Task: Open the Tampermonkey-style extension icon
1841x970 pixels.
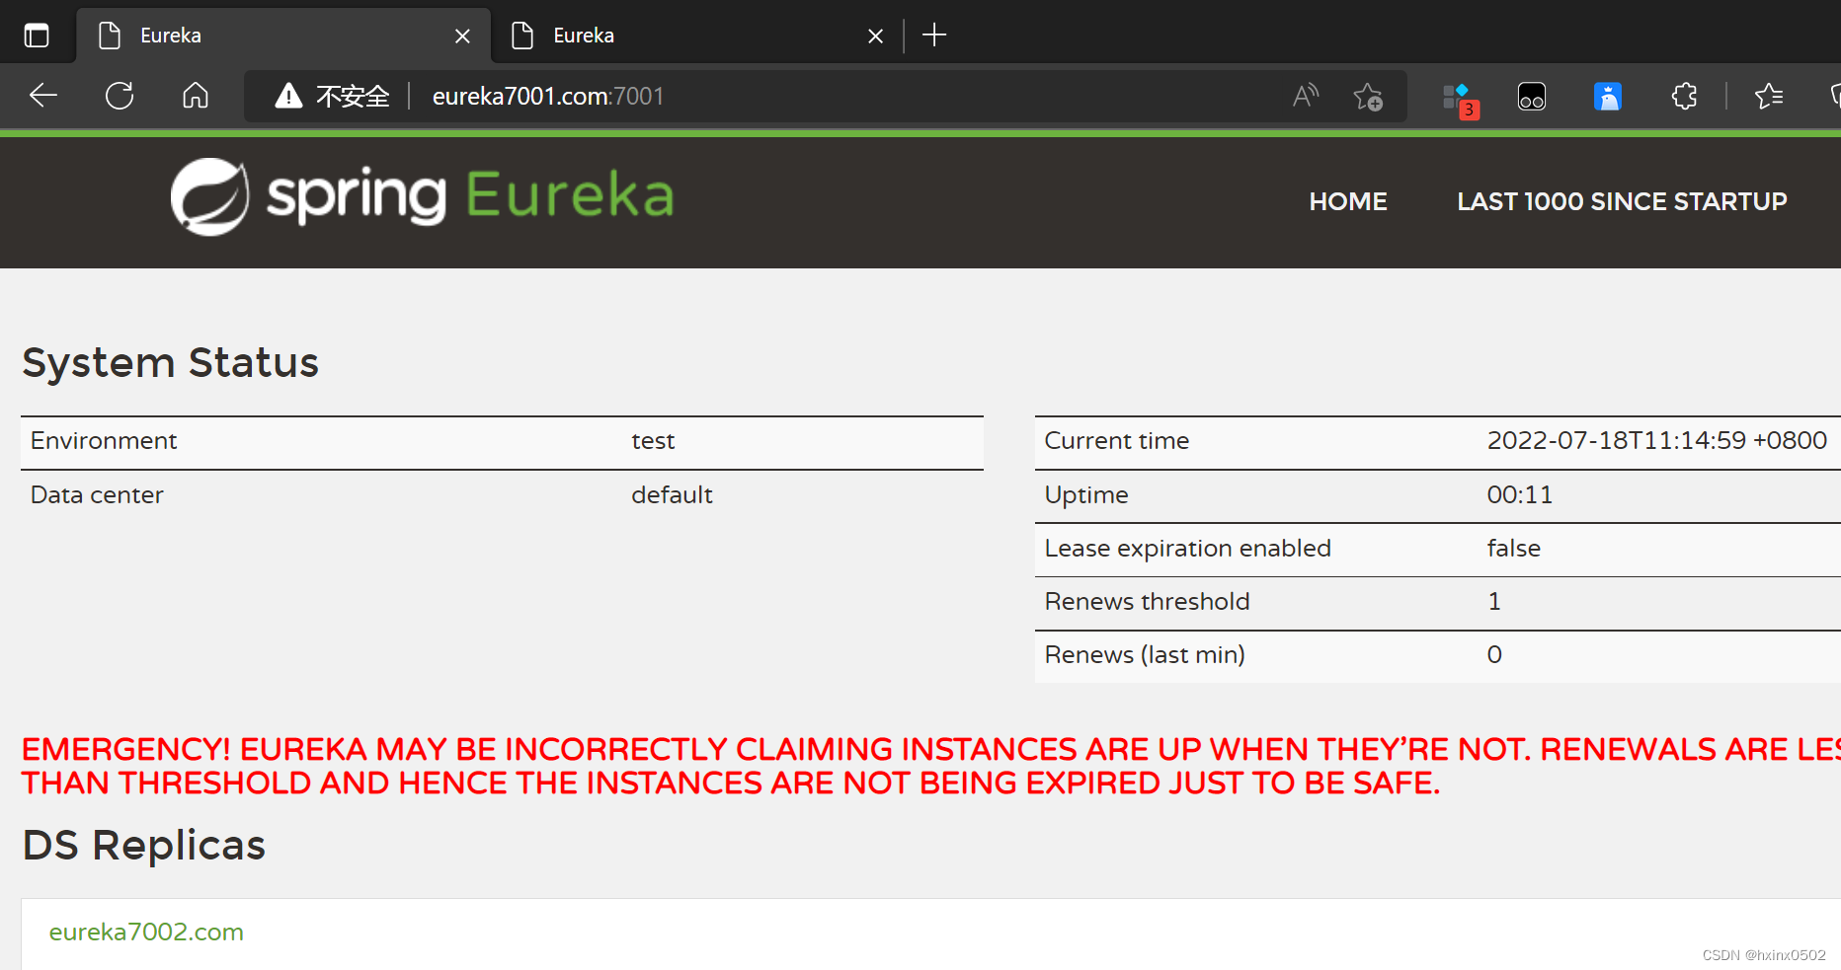Action: 1532,96
